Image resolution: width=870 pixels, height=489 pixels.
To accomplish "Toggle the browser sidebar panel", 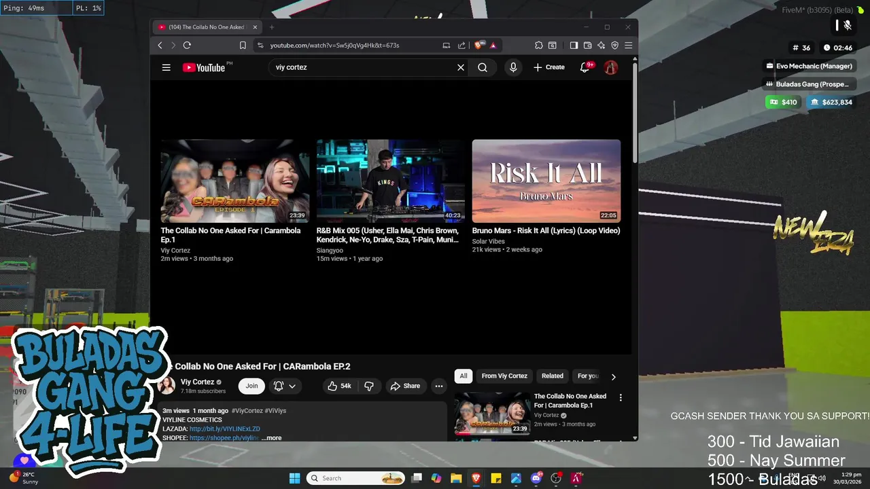I will (574, 46).
